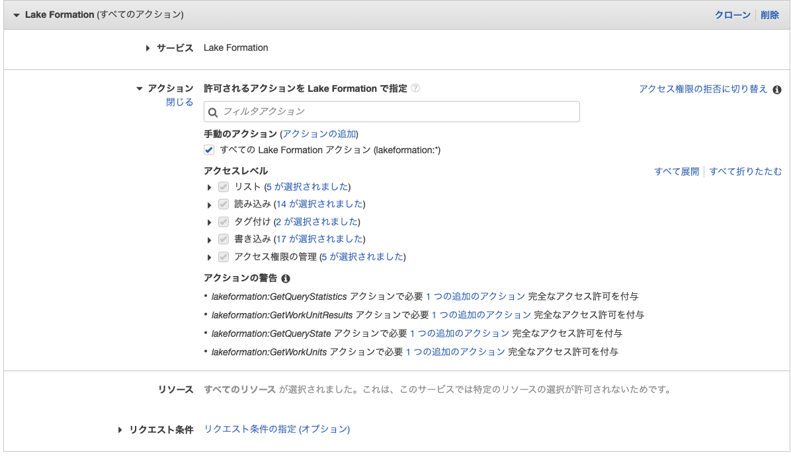Open 17 が選択されました link
Screen dimensions: 791x457
(319, 239)
